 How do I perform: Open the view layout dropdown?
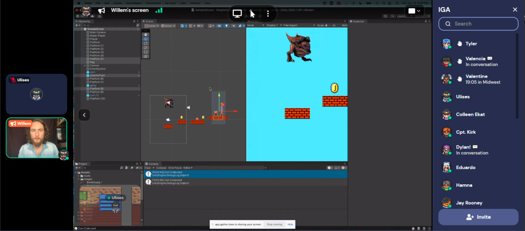click(414, 11)
